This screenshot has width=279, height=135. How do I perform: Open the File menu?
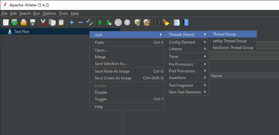4,13
